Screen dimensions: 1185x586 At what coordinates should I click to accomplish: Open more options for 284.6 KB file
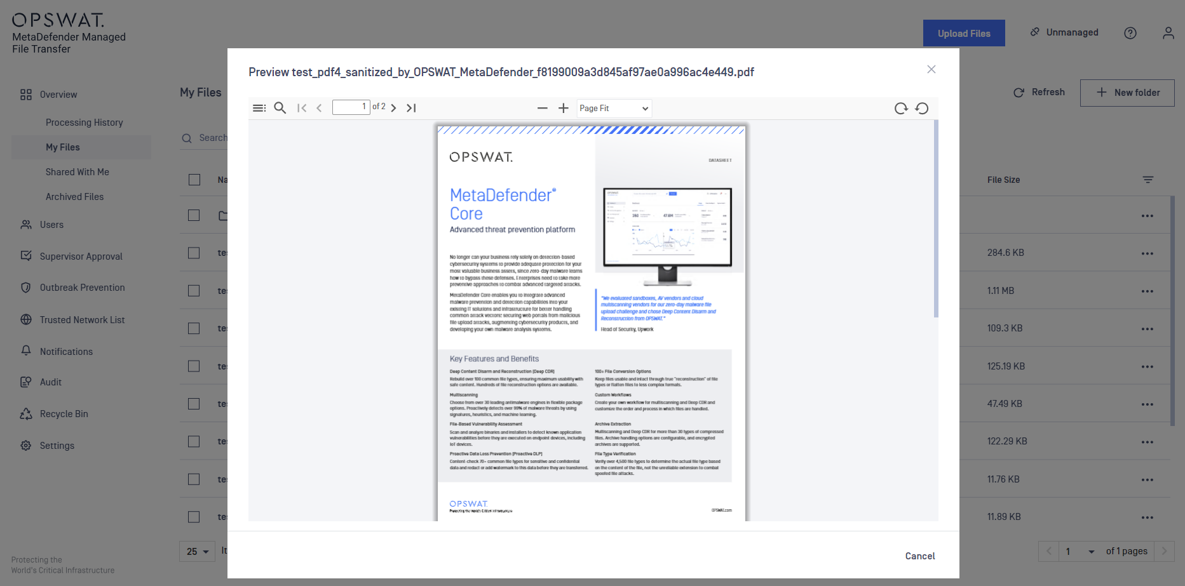[x=1148, y=253]
